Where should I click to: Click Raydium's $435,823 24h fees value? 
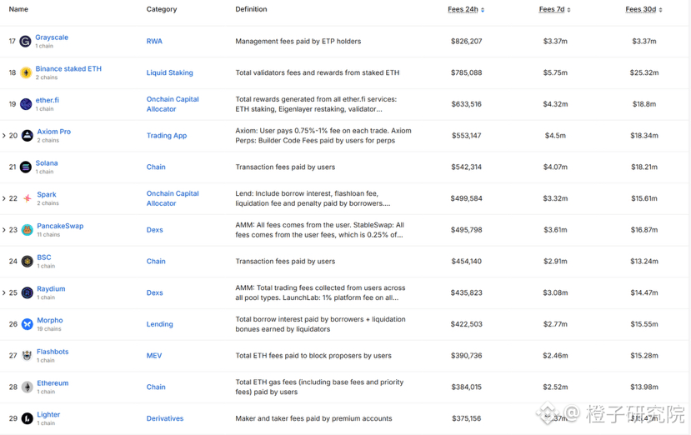(466, 292)
